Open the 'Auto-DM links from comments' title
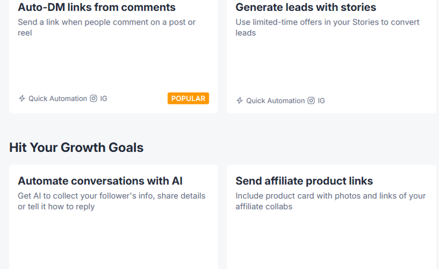 97,7
